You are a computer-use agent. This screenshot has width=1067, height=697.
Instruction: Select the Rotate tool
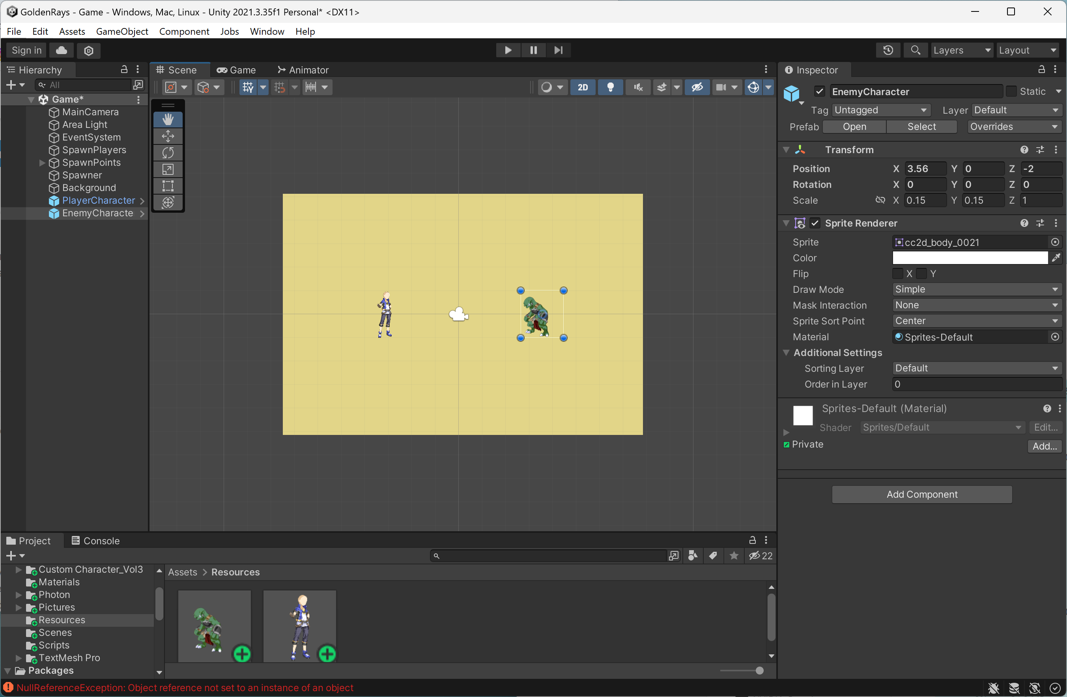tap(168, 152)
